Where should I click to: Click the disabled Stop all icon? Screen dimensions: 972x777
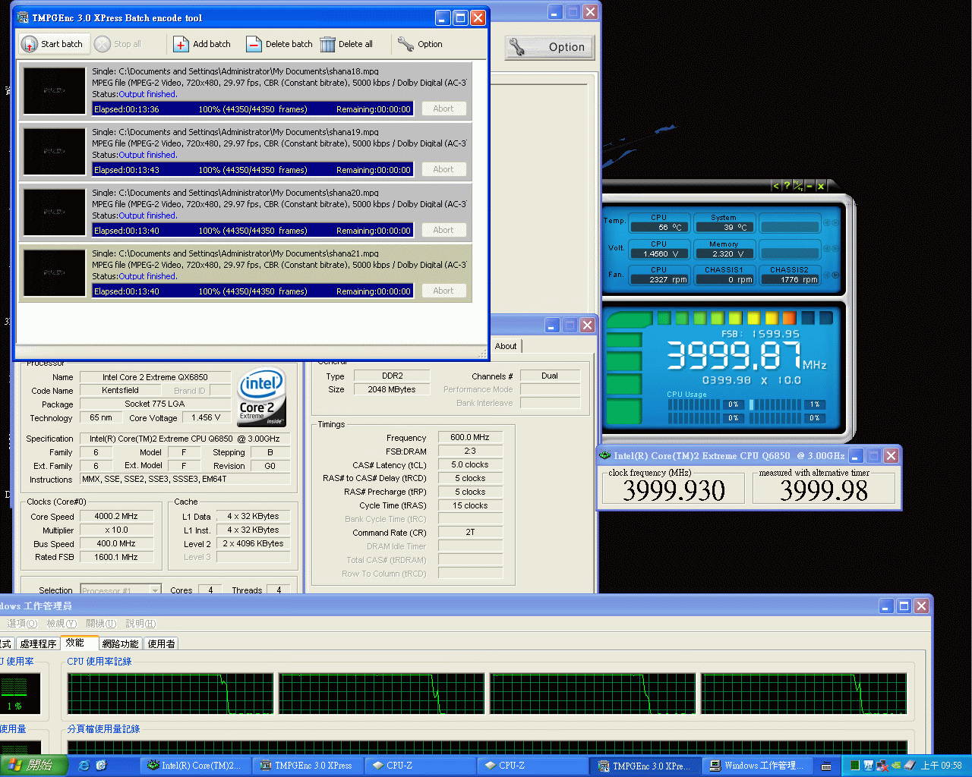(103, 44)
